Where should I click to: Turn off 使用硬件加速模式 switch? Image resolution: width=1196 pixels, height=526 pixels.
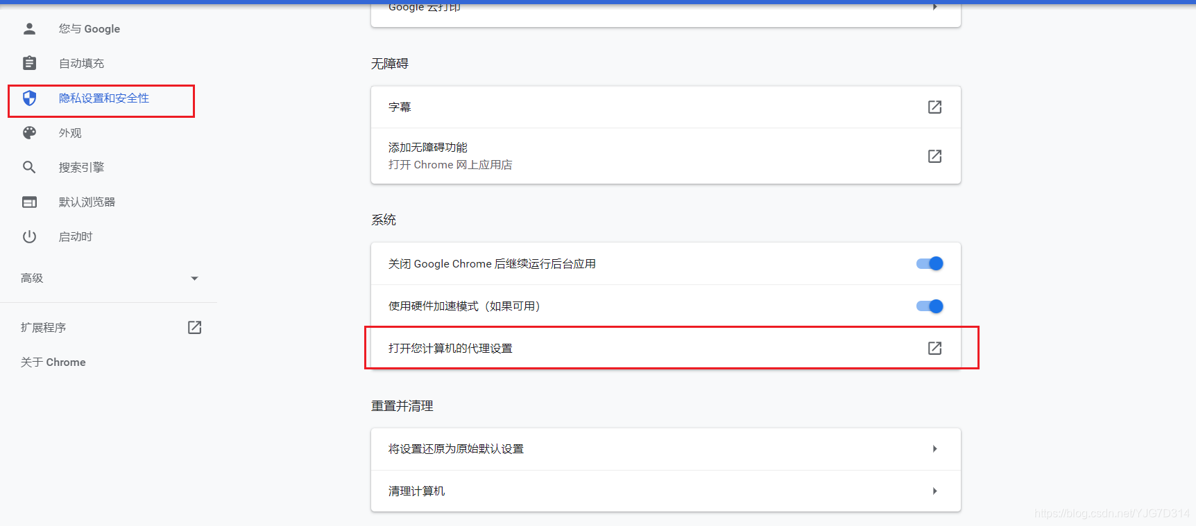[930, 306]
